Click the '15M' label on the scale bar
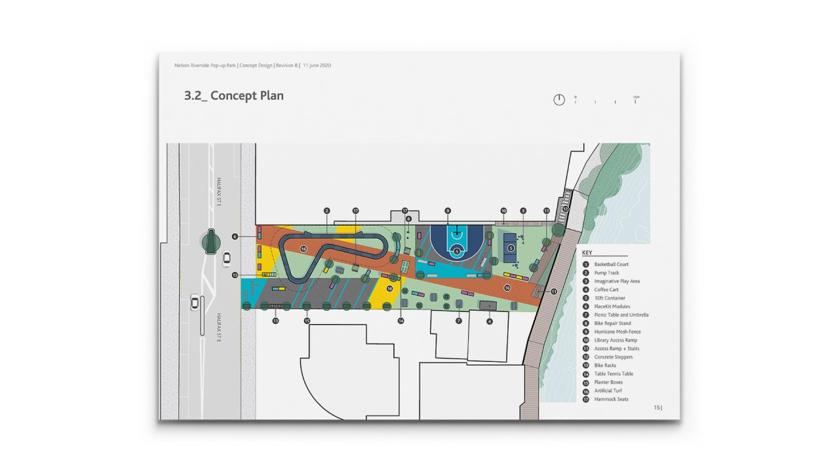The height and width of the screenshot is (472, 839). 636,97
